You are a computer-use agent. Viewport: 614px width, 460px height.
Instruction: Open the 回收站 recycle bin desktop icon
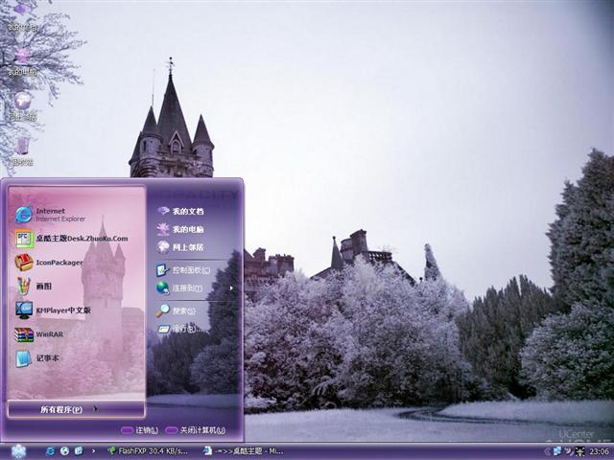22,150
